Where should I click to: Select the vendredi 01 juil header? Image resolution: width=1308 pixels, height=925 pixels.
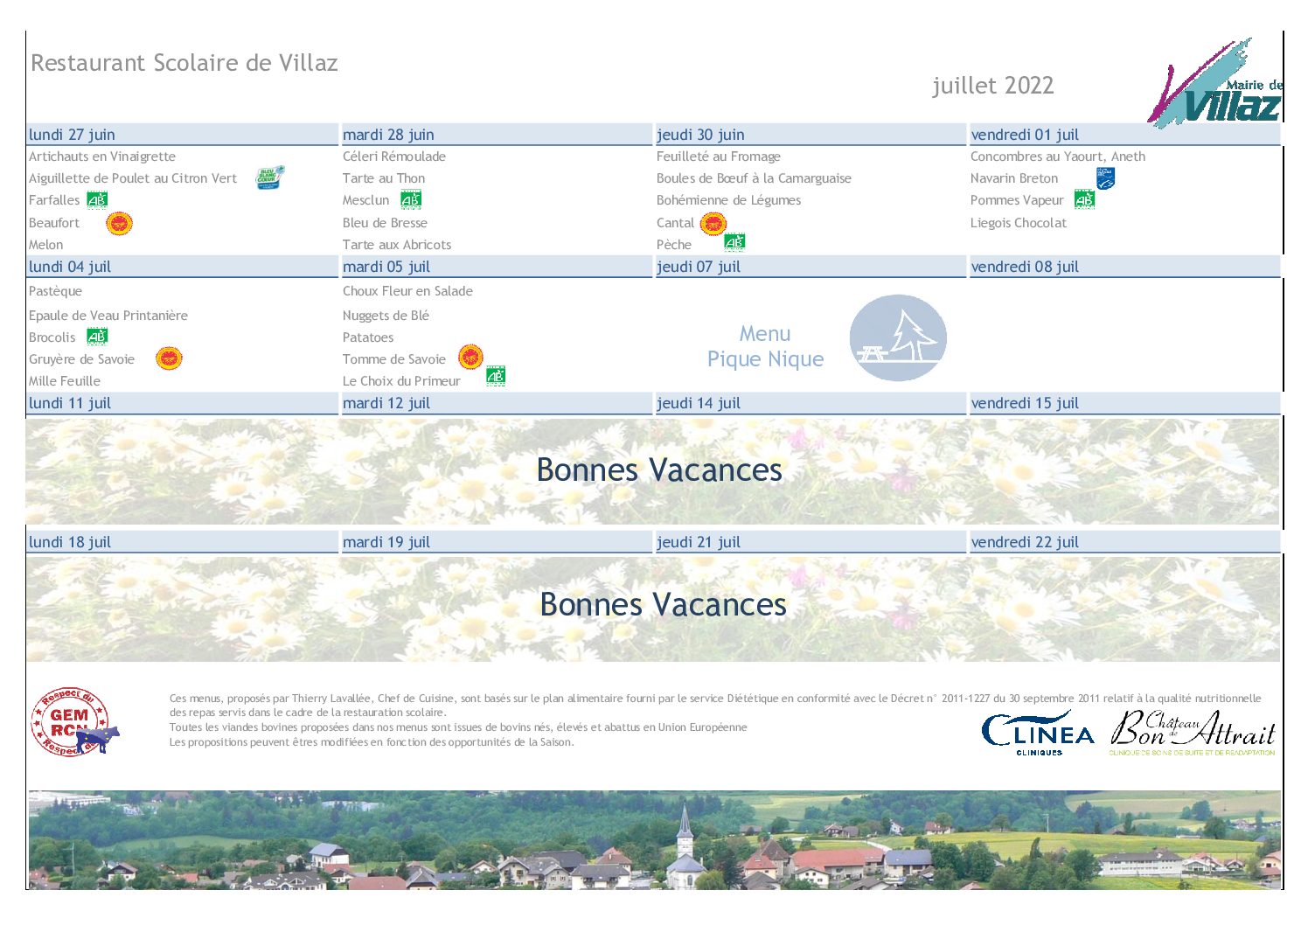point(1124,135)
